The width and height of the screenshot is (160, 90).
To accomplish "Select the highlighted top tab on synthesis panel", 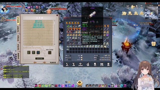I will click(x=18, y=20).
